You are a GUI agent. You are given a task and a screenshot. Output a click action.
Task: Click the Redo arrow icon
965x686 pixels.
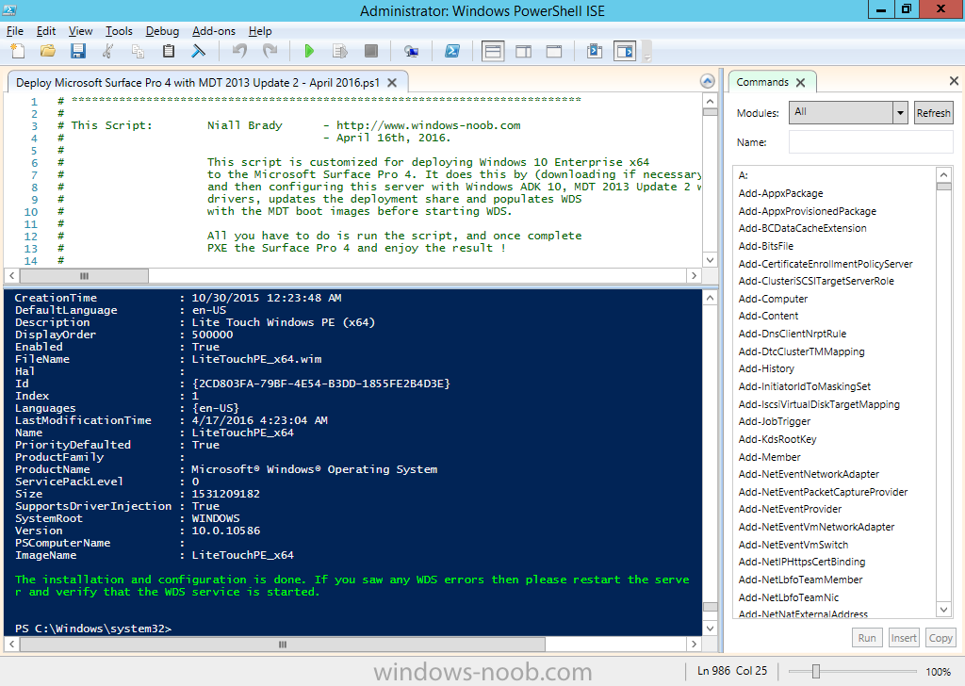point(270,51)
